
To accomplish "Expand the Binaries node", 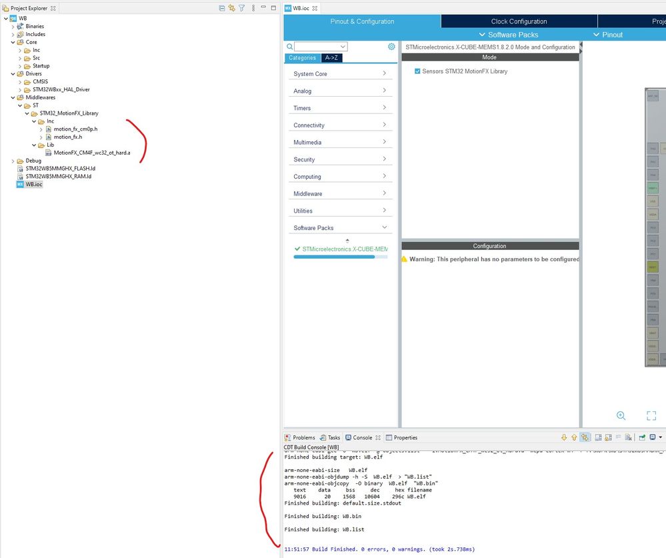I will point(13,26).
